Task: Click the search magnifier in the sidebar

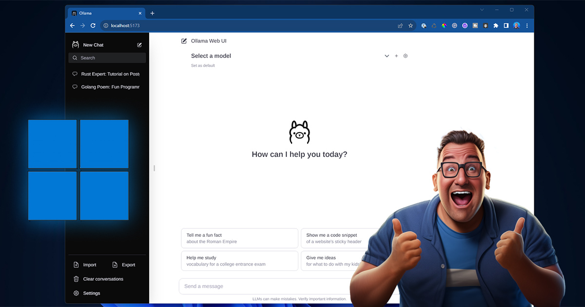Action: (76, 58)
